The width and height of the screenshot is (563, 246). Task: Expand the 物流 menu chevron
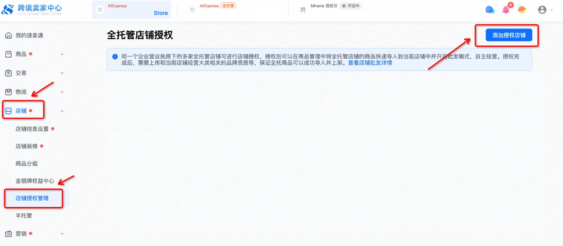tap(62, 92)
